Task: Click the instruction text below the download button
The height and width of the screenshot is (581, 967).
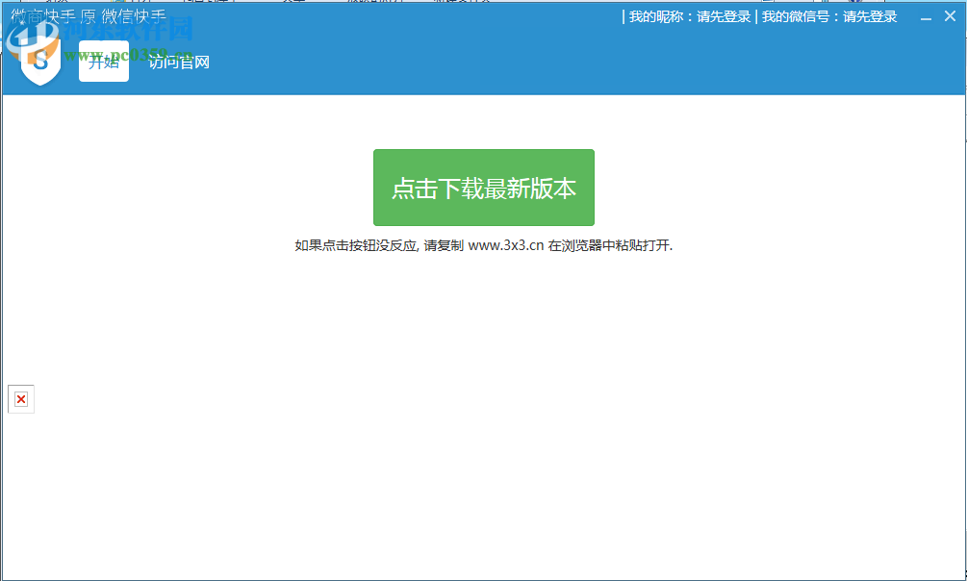Action: point(483,245)
